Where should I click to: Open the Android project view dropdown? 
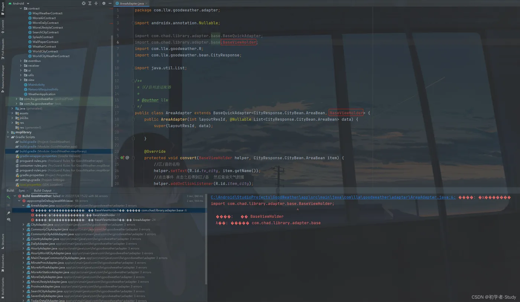pos(19,3)
